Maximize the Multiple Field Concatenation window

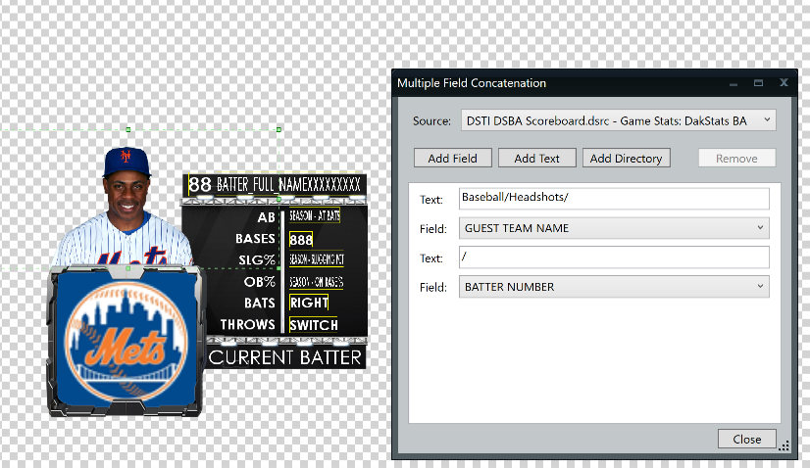point(758,82)
